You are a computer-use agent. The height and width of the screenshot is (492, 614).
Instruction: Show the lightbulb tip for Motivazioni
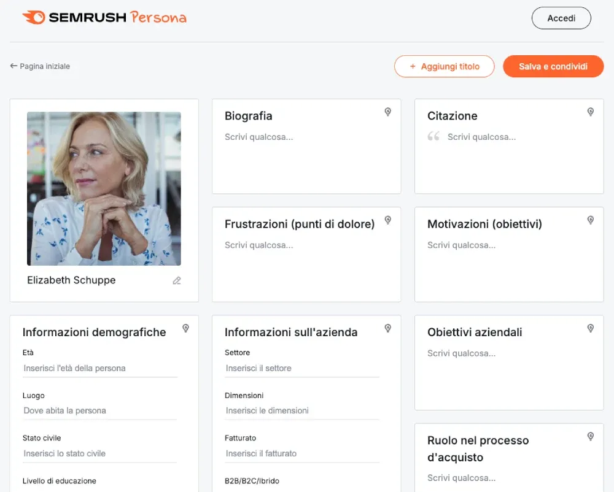[591, 220]
